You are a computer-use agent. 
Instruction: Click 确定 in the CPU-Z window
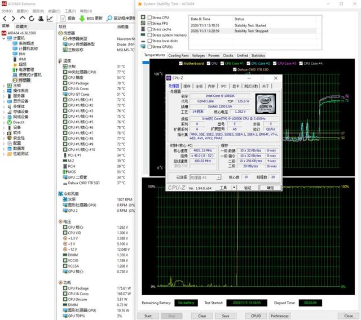click(270, 188)
